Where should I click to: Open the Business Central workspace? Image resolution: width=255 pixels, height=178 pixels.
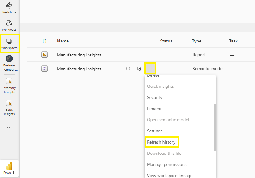tap(9, 63)
